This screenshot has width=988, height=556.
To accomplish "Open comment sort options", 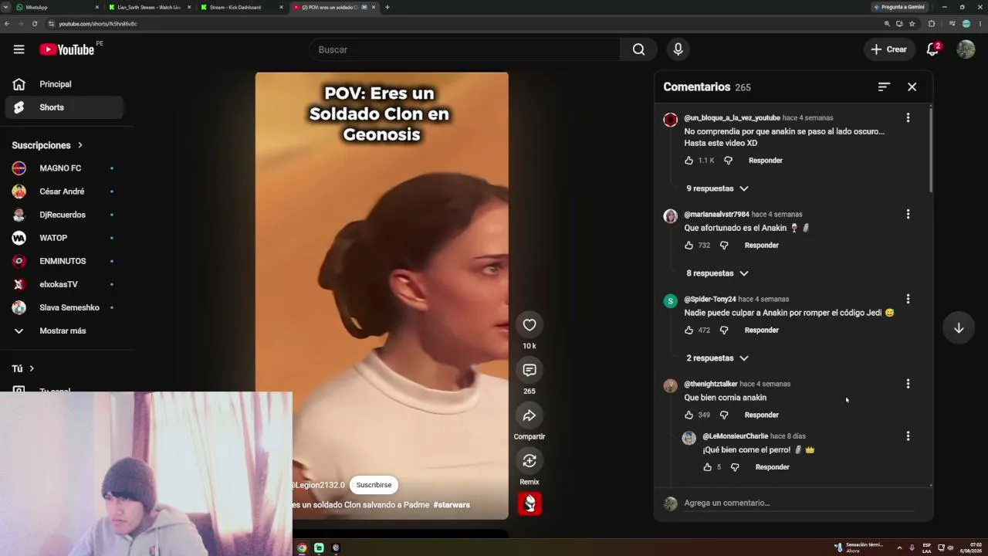I will (x=884, y=87).
